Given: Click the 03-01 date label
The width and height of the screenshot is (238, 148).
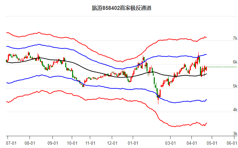Looking at the screenshot, I should point(170,143).
